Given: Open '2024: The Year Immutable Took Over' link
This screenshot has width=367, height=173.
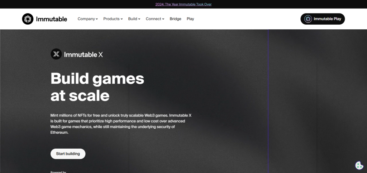Looking at the screenshot, I should 183,4.
